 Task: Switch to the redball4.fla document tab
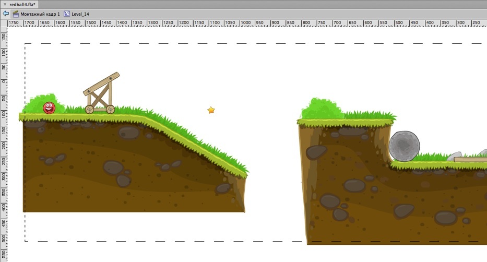coord(25,4)
